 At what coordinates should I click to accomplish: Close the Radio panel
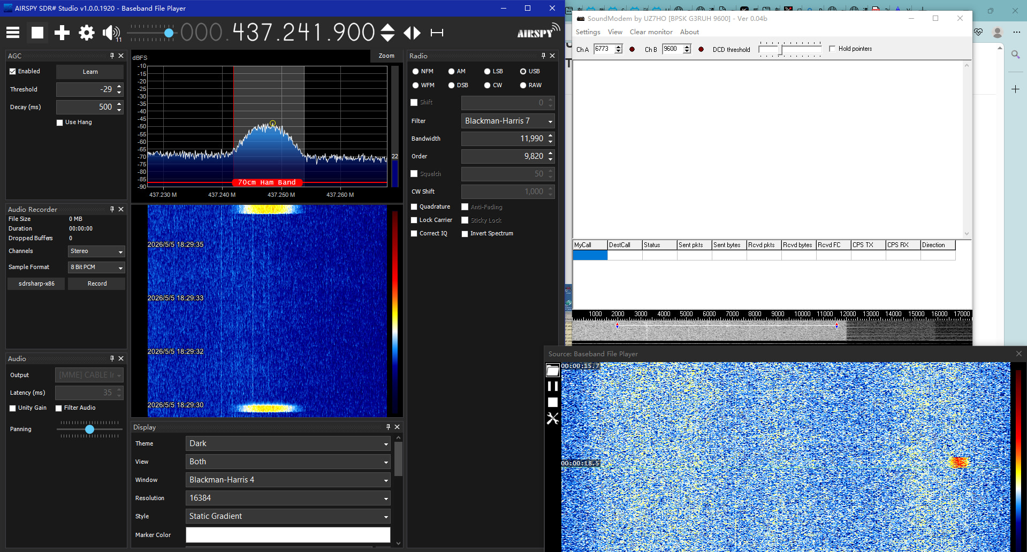tap(552, 56)
